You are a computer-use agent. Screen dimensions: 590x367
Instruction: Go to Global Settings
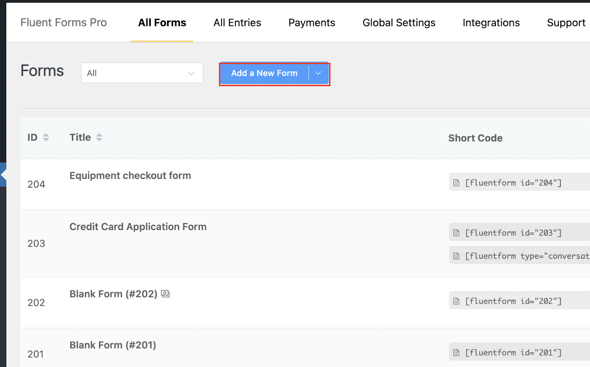pos(399,23)
